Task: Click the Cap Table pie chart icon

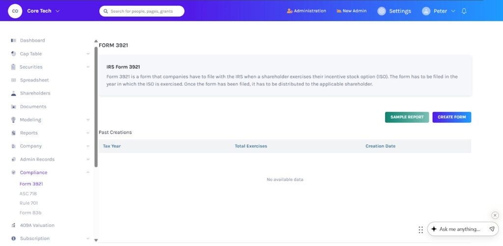Action: 13,54
